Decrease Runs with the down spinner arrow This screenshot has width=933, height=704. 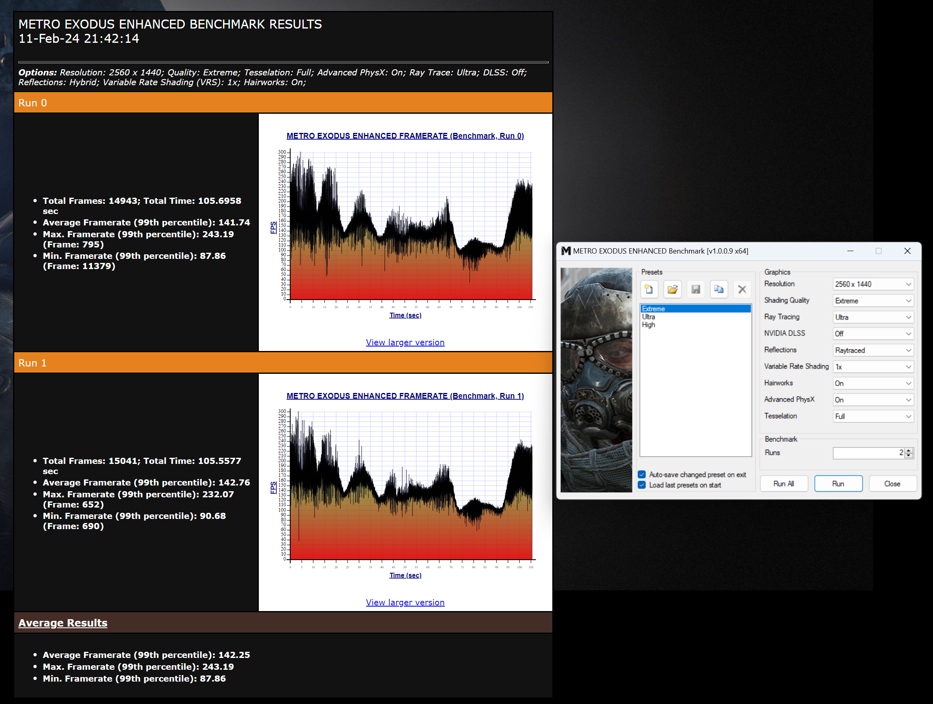[x=909, y=456]
